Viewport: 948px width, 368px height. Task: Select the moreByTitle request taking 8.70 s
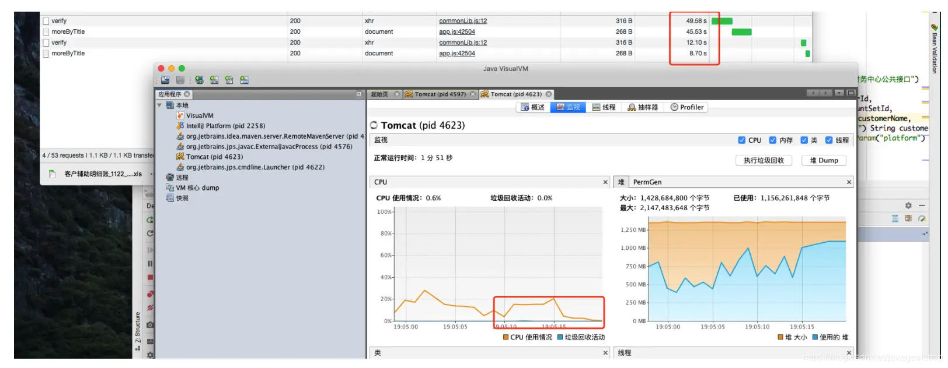(x=426, y=54)
